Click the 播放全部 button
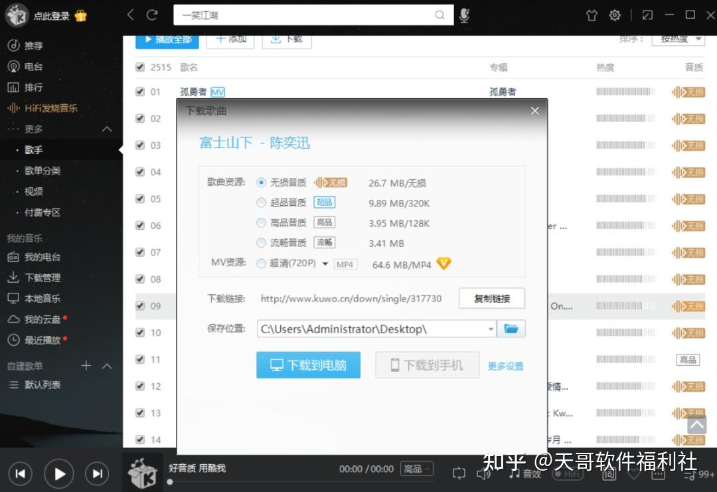 (167, 41)
